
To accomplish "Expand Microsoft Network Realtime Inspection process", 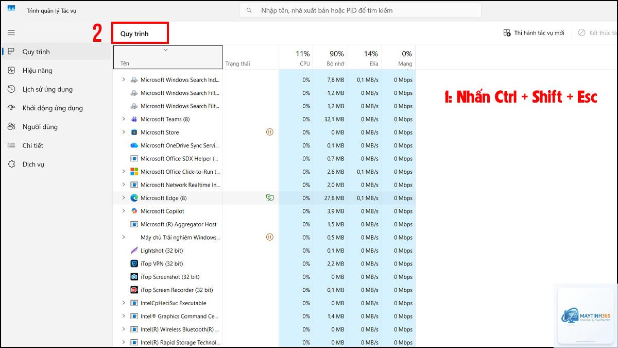I will click(124, 185).
